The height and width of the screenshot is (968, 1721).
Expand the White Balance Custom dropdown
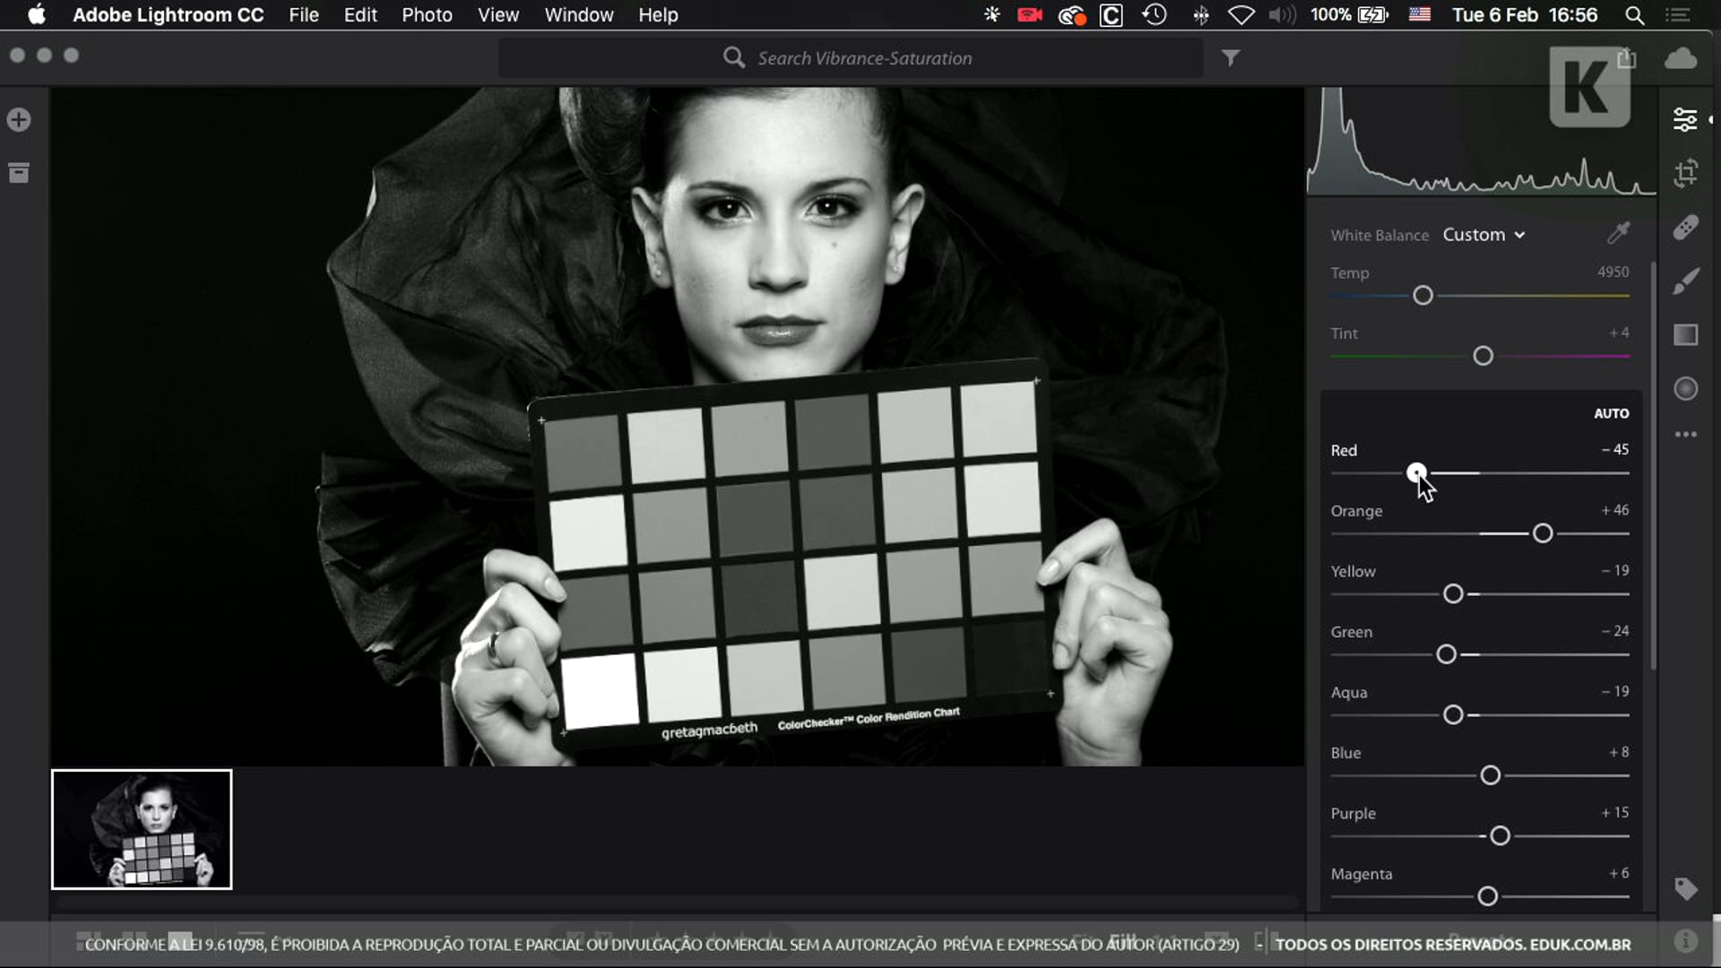pyautogui.click(x=1483, y=235)
